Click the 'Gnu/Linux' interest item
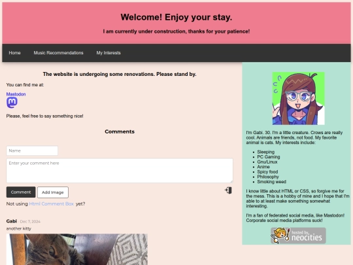Screen dimensions: 353x265 click(x=267, y=162)
